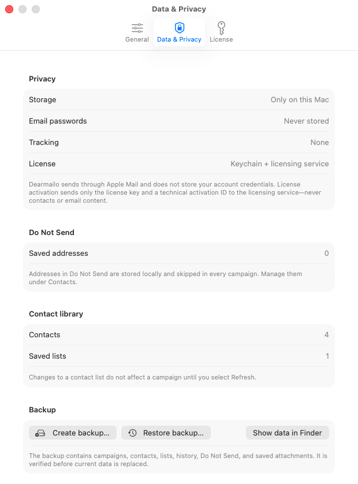This screenshot has width=358, height=484.
Task: Select the Email passwords row
Action: tap(179, 121)
